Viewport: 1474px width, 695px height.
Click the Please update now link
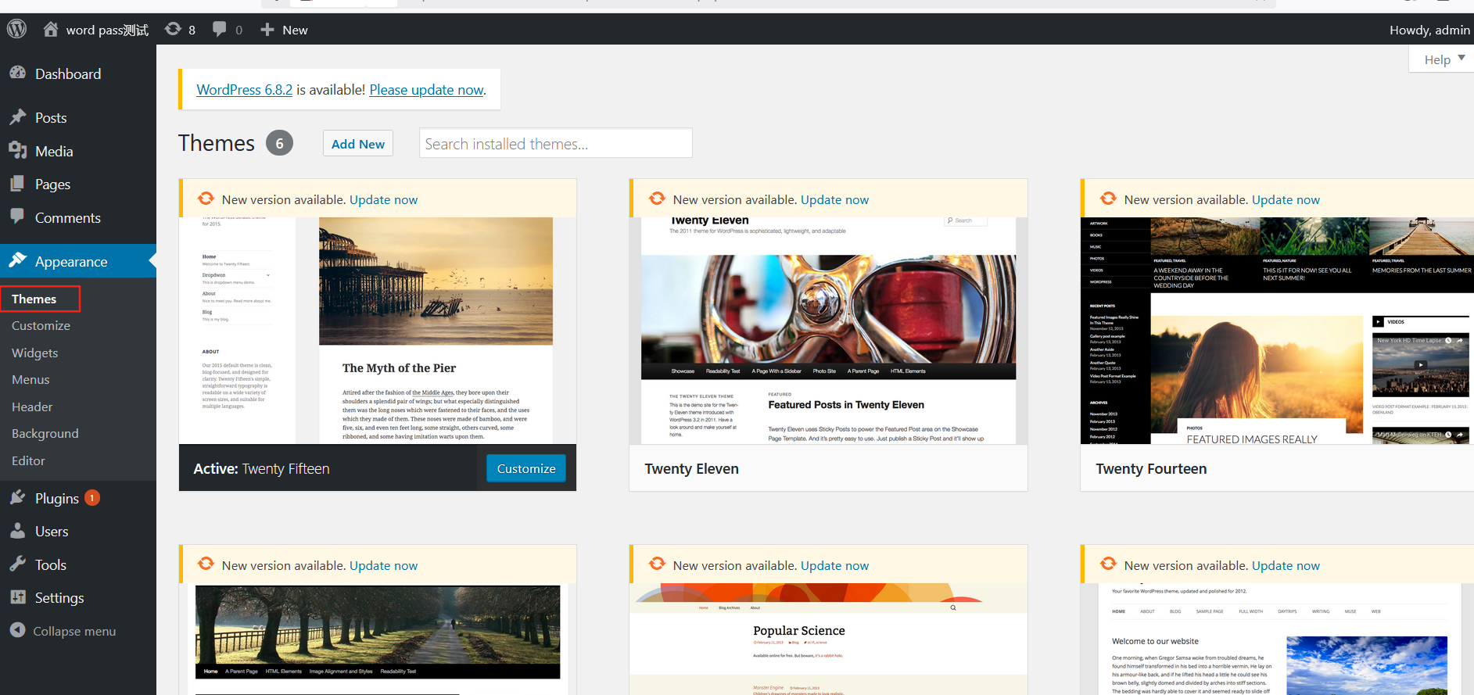pos(426,90)
